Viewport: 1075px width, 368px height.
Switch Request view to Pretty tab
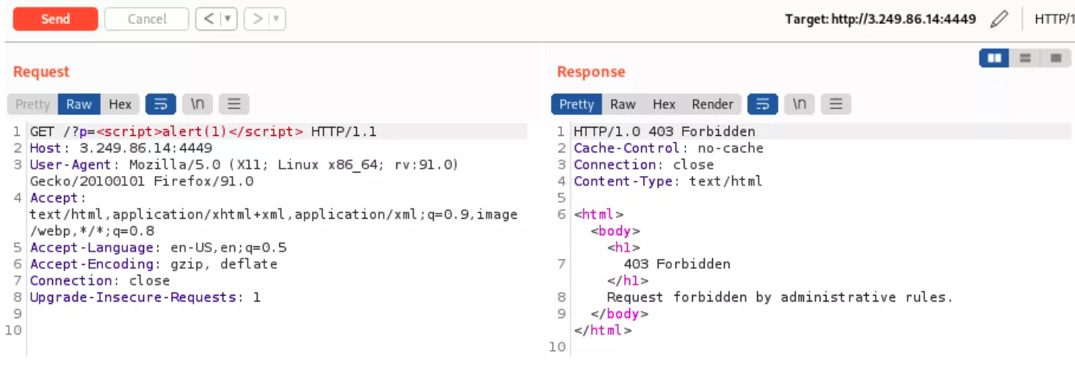click(33, 104)
